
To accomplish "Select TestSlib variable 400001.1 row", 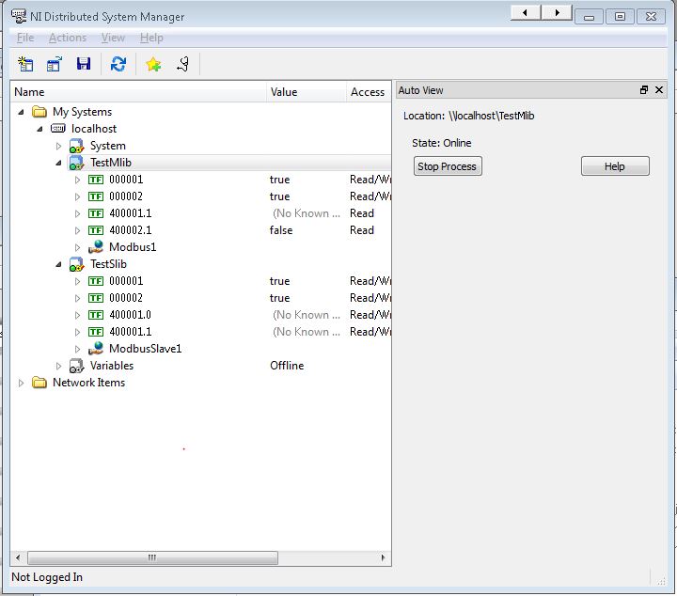I will [x=201, y=332].
